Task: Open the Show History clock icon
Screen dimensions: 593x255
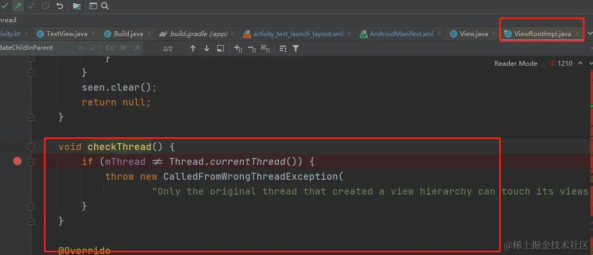Action: pyautogui.click(x=46, y=6)
